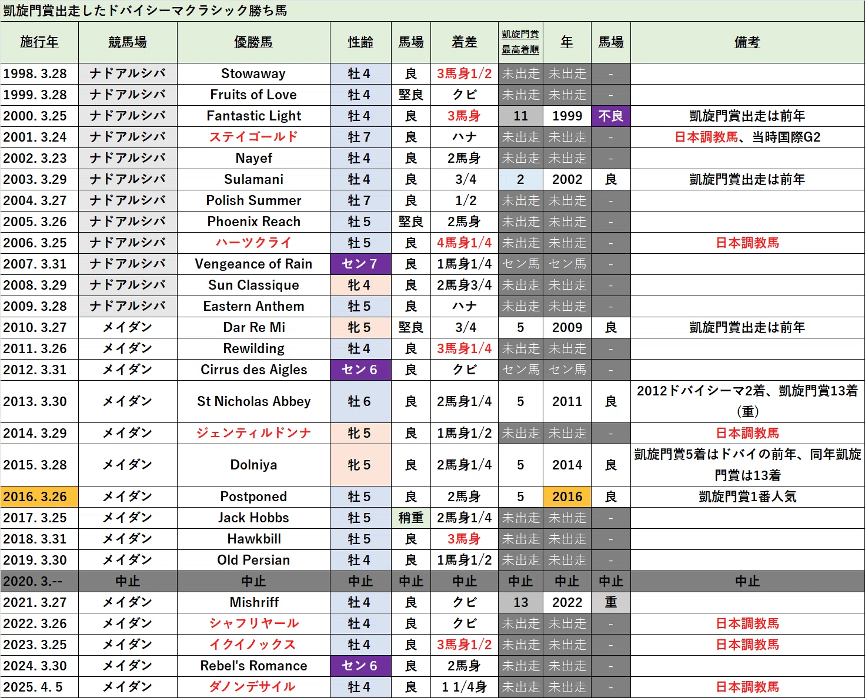Select the Fruits of Love cell

click(253, 95)
